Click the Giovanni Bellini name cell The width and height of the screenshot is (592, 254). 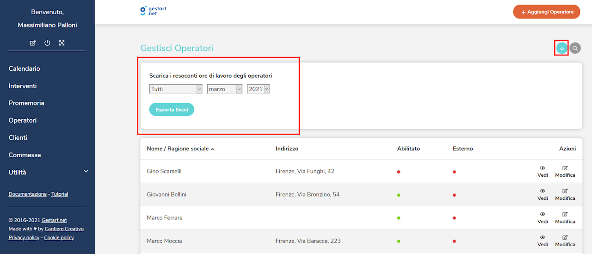point(166,194)
